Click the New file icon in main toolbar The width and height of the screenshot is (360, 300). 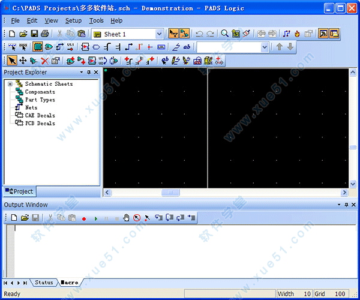(12, 34)
